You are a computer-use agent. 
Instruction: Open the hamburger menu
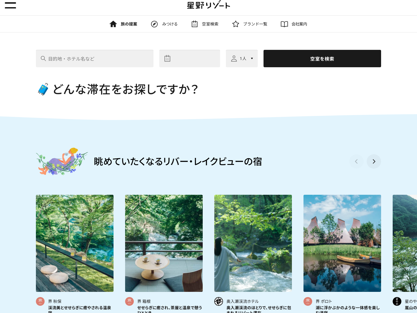tap(10, 5)
